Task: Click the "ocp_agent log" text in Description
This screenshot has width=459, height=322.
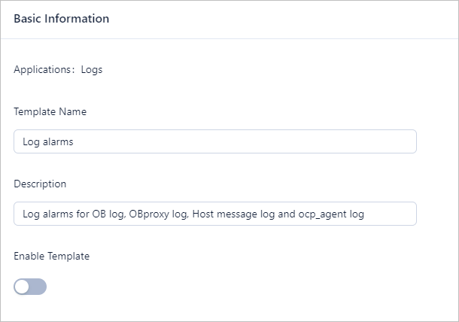Action: click(x=332, y=214)
